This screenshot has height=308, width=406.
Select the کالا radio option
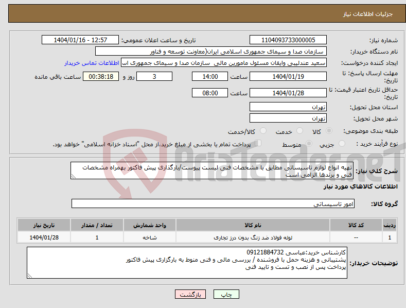(329, 131)
